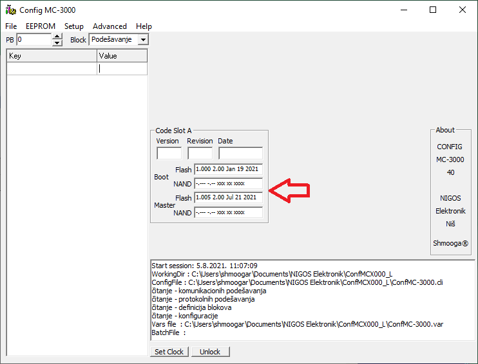
Task: Click the Master Flash version field
Action: (228, 198)
